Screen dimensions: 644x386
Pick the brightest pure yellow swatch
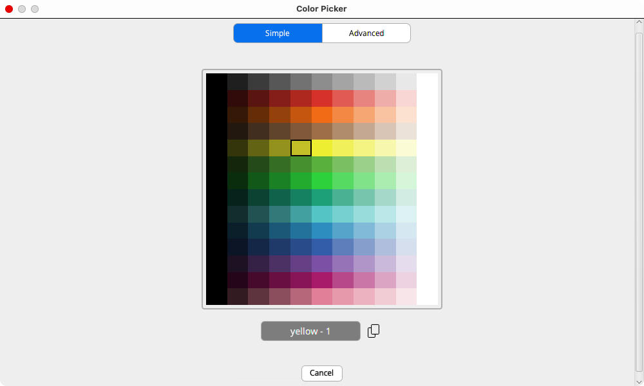point(322,148)
